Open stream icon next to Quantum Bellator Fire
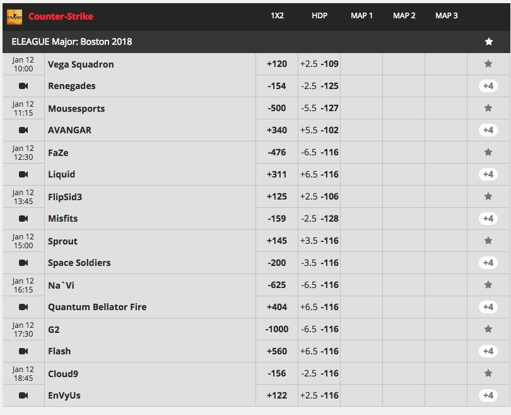This screenshot has height=415, width=511. (23, 307)
